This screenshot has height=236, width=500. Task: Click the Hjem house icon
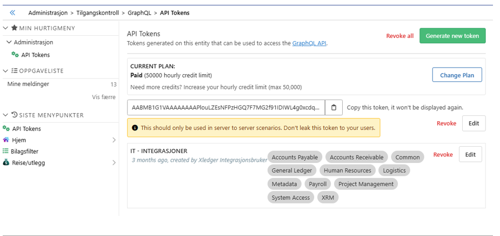[x=6, y=140]
